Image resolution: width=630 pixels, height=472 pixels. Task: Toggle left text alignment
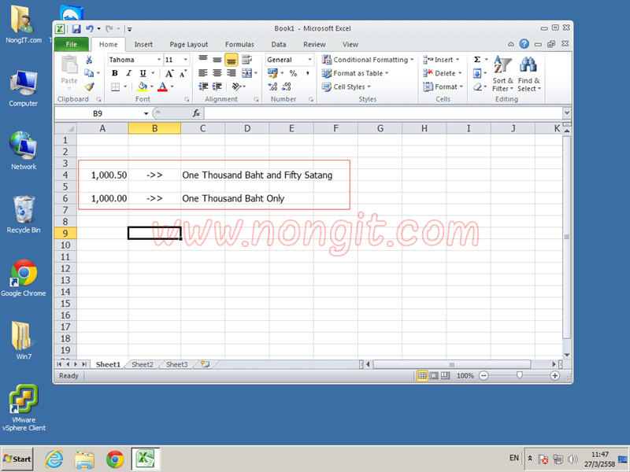pyautogui.click(x=203, y=73)
